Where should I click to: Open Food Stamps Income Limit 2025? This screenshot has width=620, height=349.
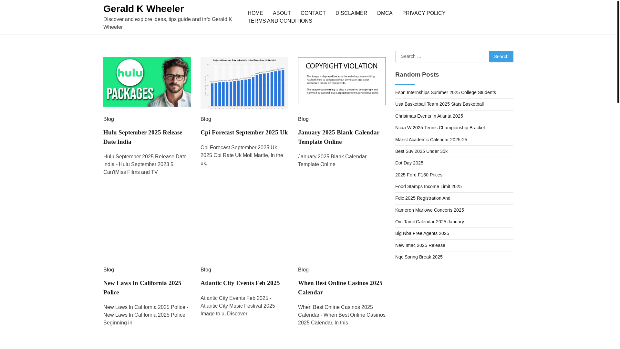(x=428, y=186)
